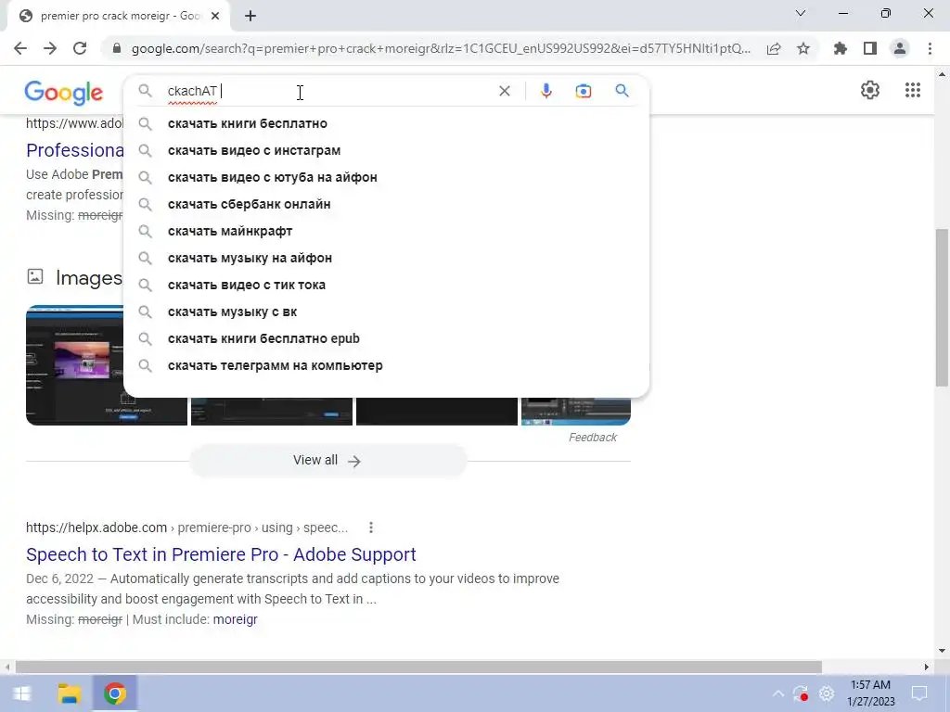Image resolution: width=950 pixels, height=712 pixels.
Task: Select suggestion 'скачать книги бесплатно epub'
Action: click(386, 338)
